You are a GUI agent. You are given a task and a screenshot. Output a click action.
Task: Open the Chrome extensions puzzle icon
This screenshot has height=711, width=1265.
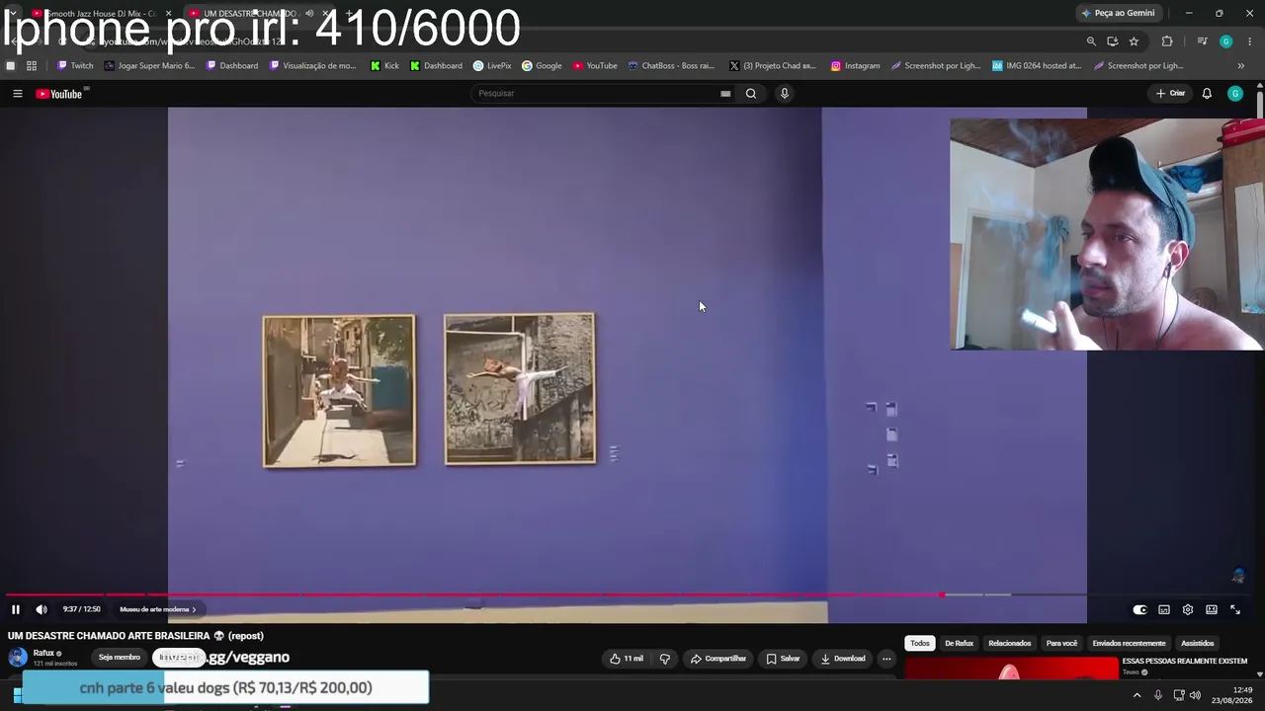[1167, 41]
